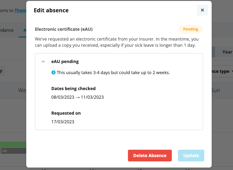
Task: Click the Electronic certificate (eAU) heading
Action: coord(64,29)
